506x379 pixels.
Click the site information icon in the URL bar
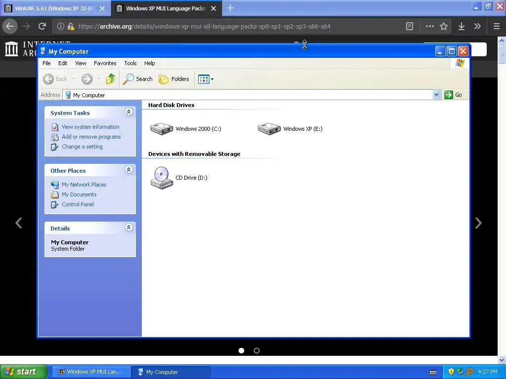61,27
